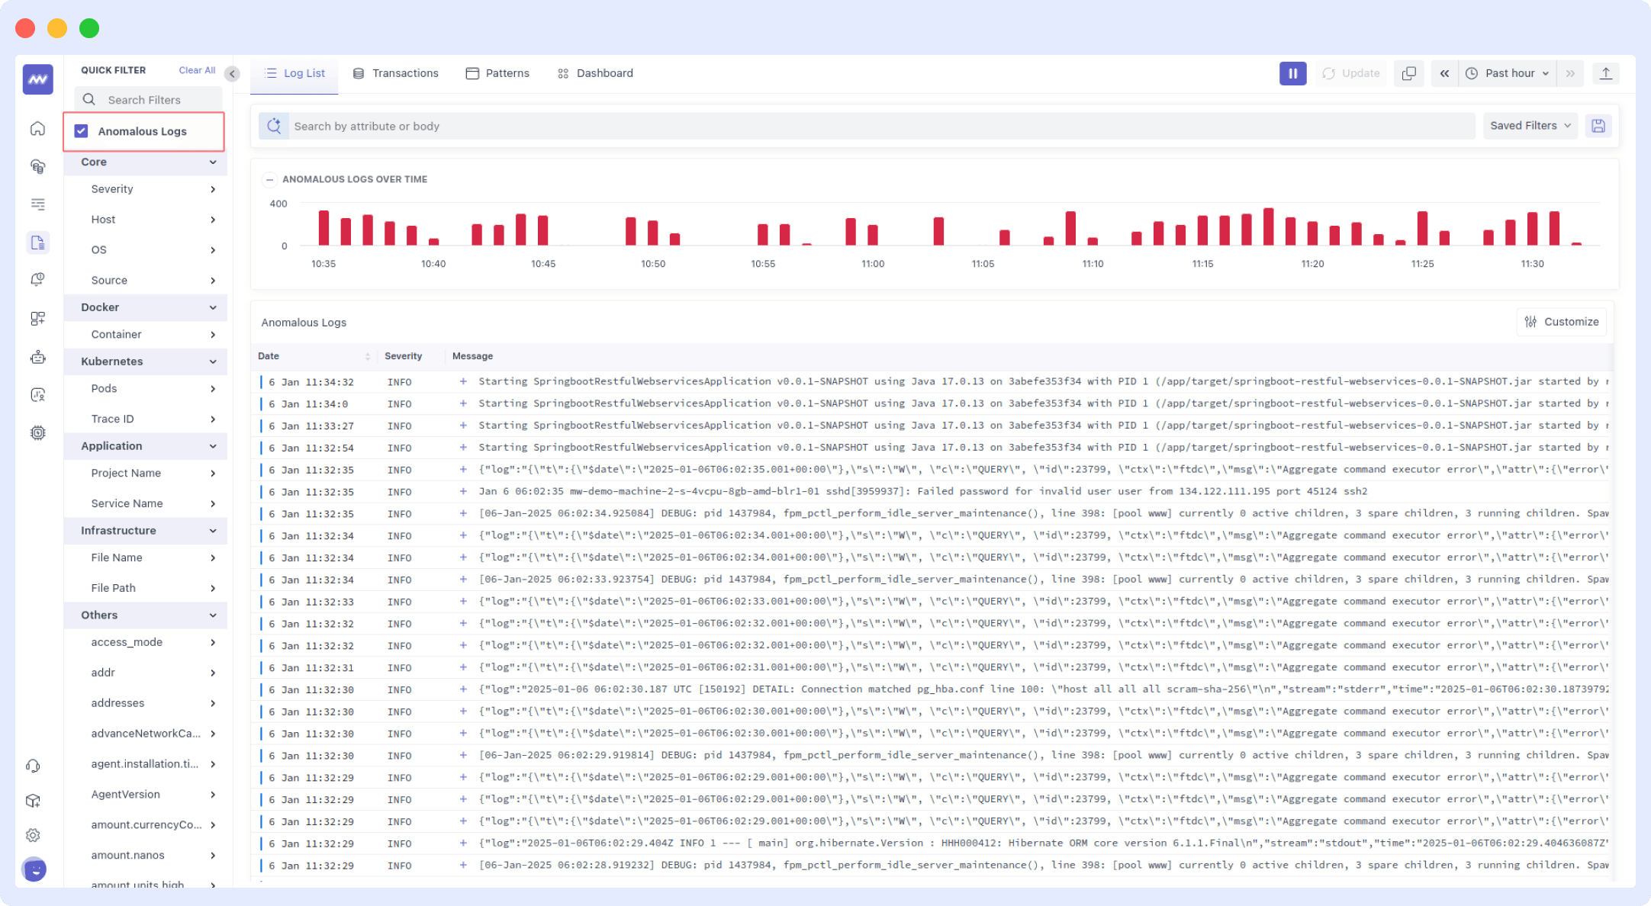Pause live log streaming with the pause button
1651x906 pixels.
point(1292,73)
